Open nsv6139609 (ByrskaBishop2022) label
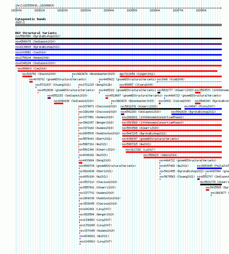 click(38, 47)
